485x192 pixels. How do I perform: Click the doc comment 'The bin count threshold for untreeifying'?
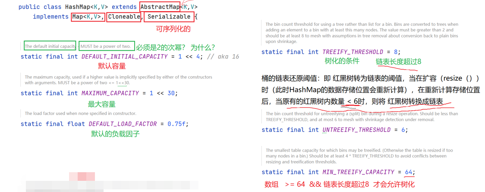(362, 117)
